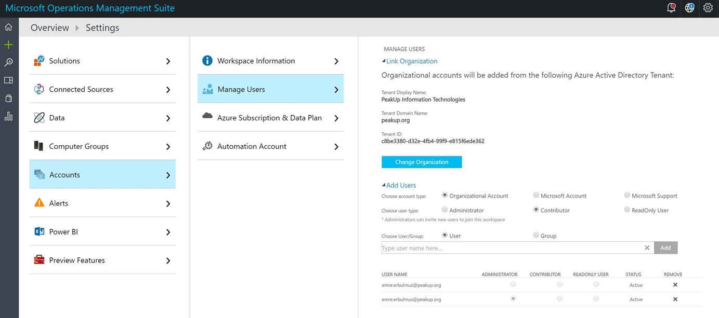719x318 pixels.
Task: Click the Tenant ID value c8be3380-d32e-4fb4-99f9-e815f6ede362
Action: pos(433,141)
